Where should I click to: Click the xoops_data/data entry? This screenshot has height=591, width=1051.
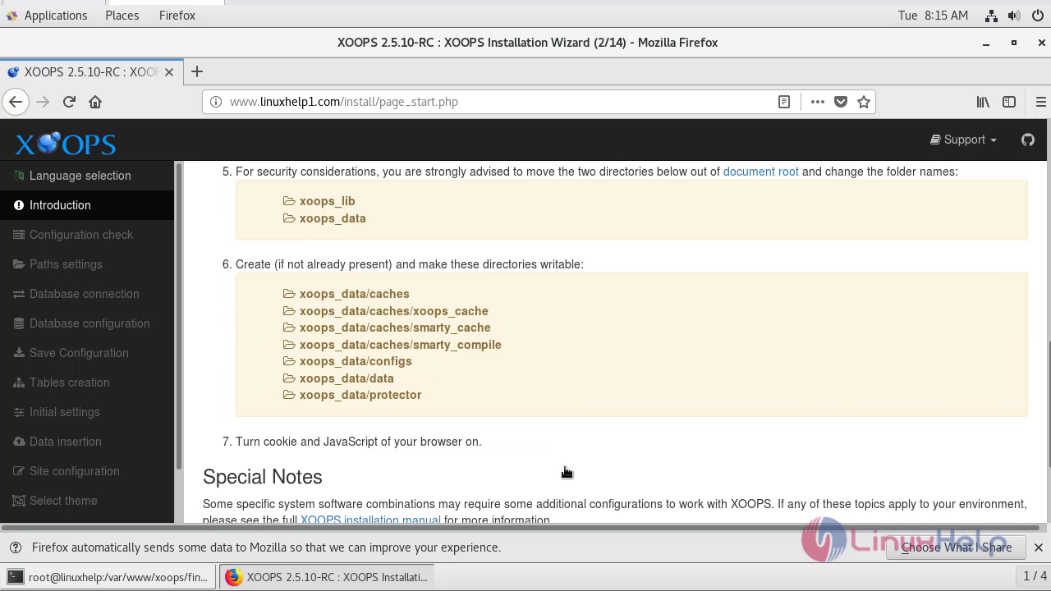[x=347, y=378]
